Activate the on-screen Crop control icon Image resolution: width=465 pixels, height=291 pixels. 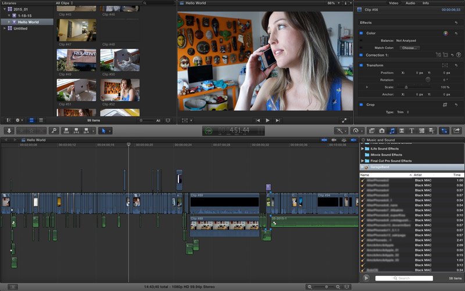[445, 105]
